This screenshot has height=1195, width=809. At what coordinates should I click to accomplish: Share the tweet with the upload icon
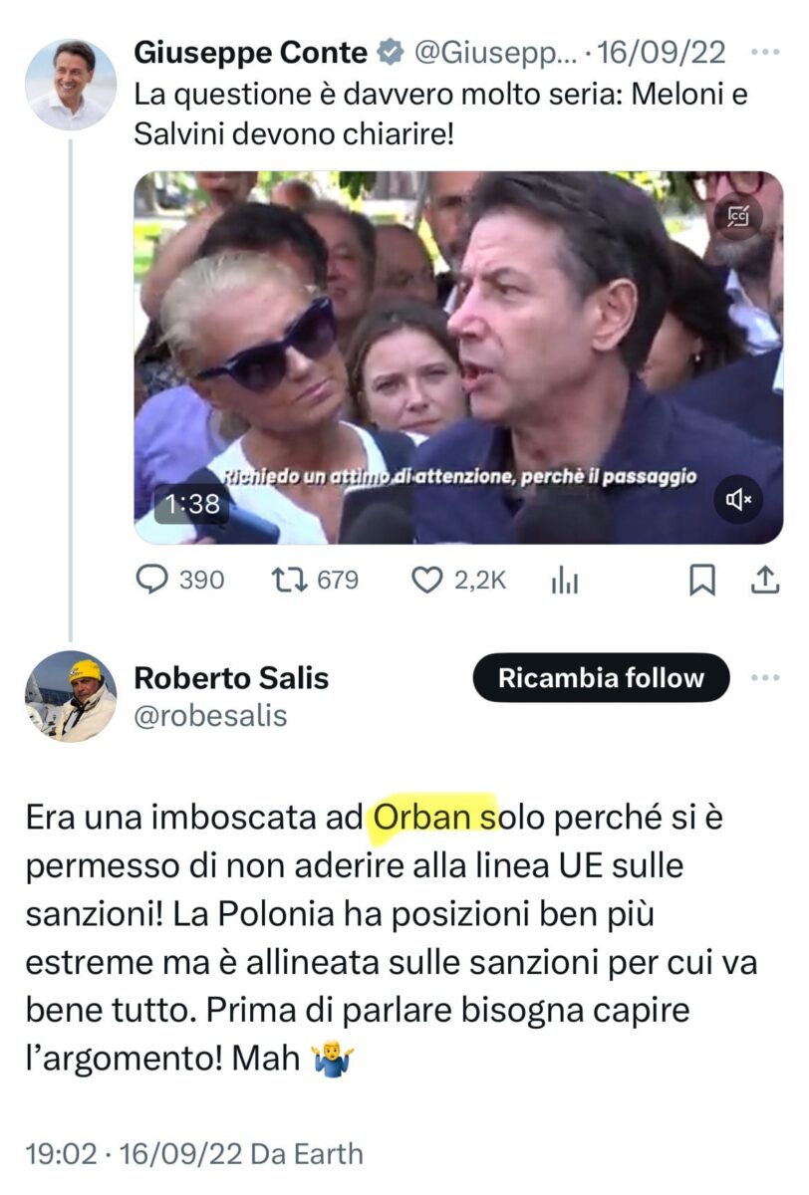(763, 581)
